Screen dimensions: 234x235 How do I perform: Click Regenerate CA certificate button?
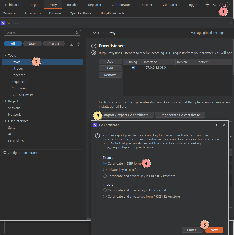pos(180,115)
